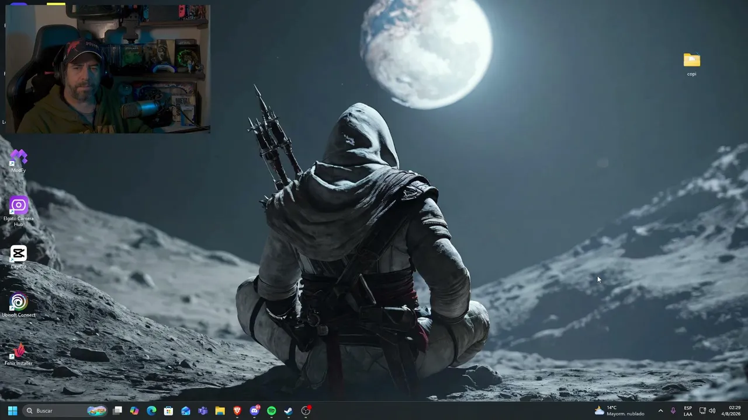
Task: Launch Elgato Camera Hub from the desktop
Action: [x=18, y=211]
